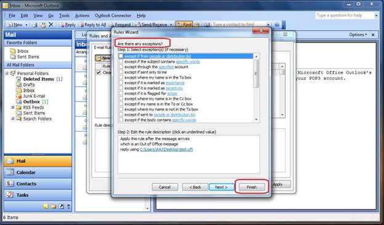Viewport: 384px width, 225px height.
Task: Open the Actions menu
Action: point(82,15)
